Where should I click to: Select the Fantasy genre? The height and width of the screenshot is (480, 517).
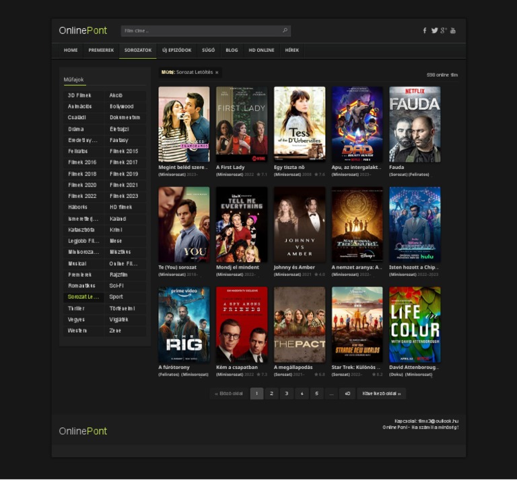pyautogui.click(x=125, y=141)
